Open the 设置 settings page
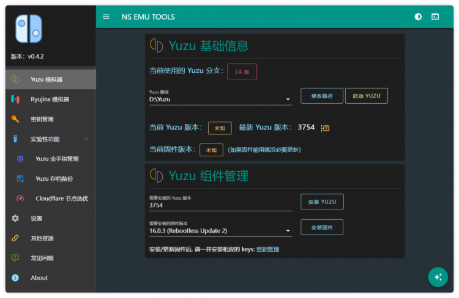 51,219
